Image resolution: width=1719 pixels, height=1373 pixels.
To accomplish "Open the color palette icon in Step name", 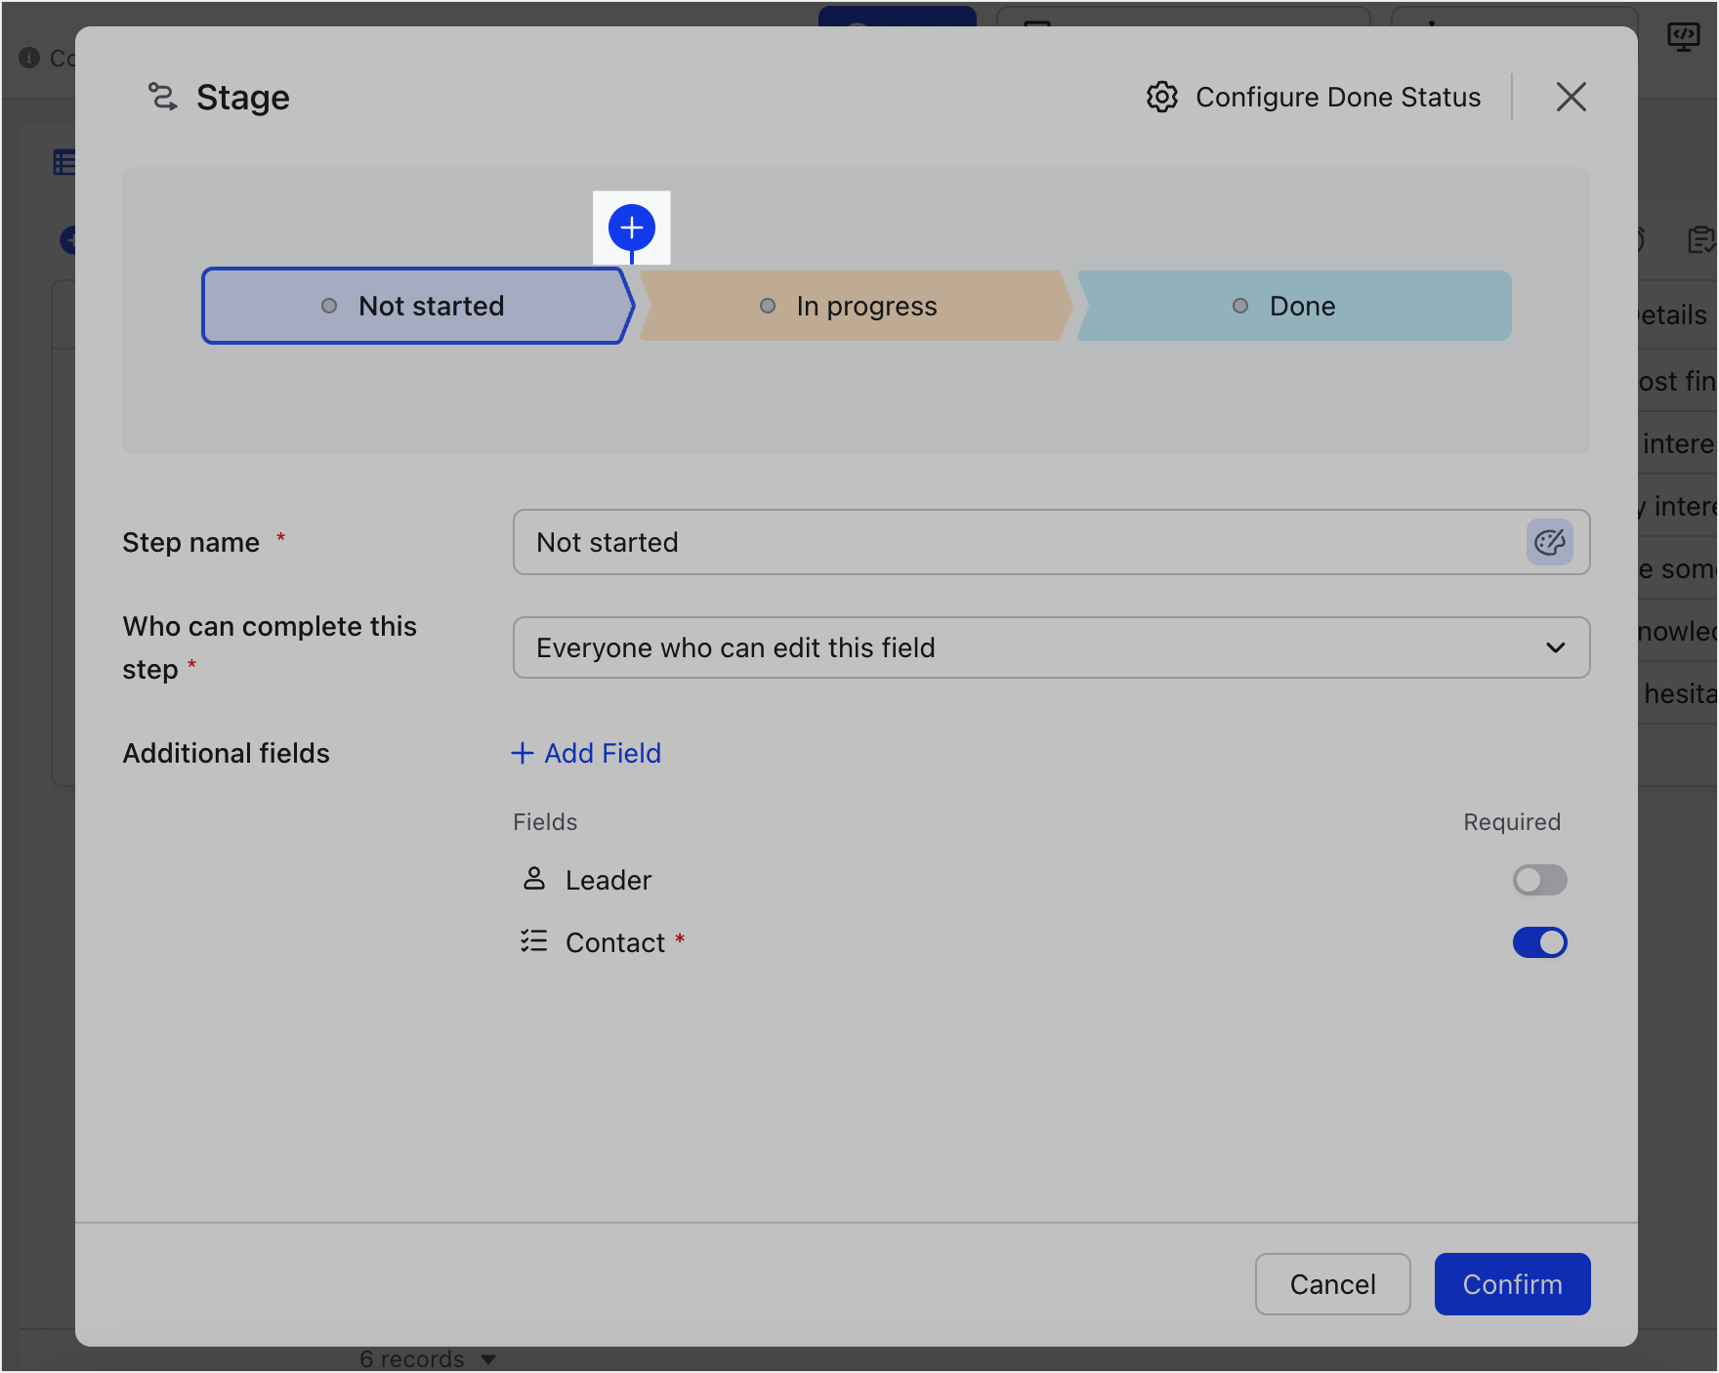I will pyautogui.click(x=1549, y=542).
